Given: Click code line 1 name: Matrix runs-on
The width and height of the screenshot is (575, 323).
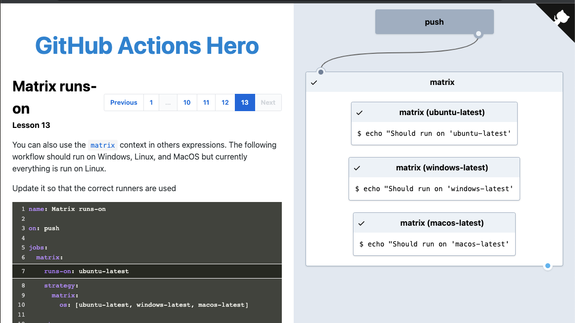Looking at the screenshot, I should click(x=67, y=209).
